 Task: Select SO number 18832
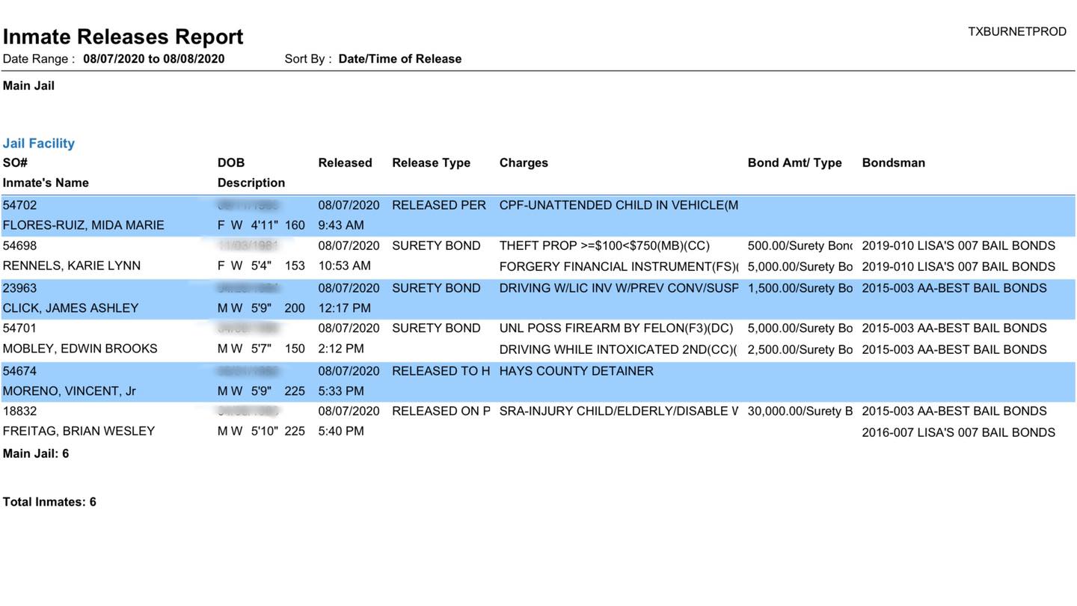coord(19,411)
